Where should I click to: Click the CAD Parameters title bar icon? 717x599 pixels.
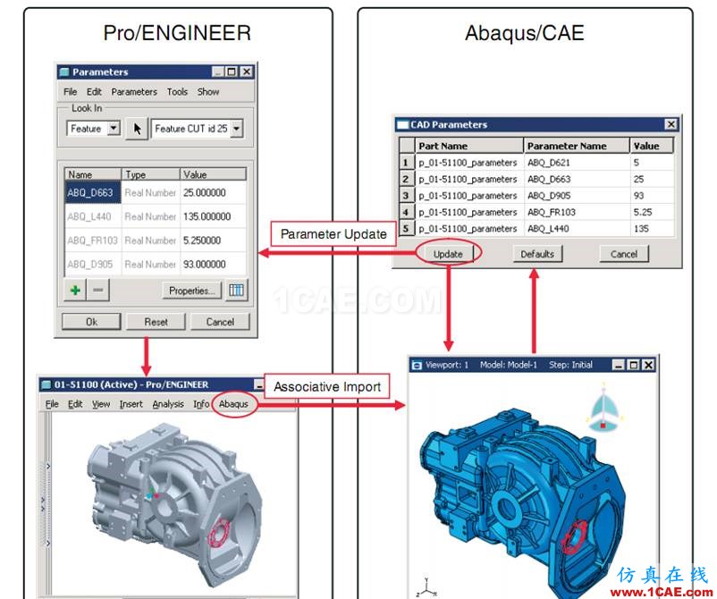point(402,124)
